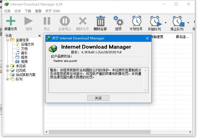Click up arrow of warning text scrollbar
The height and width of the screenshot is (138, 197).
(x=145, y=70)
